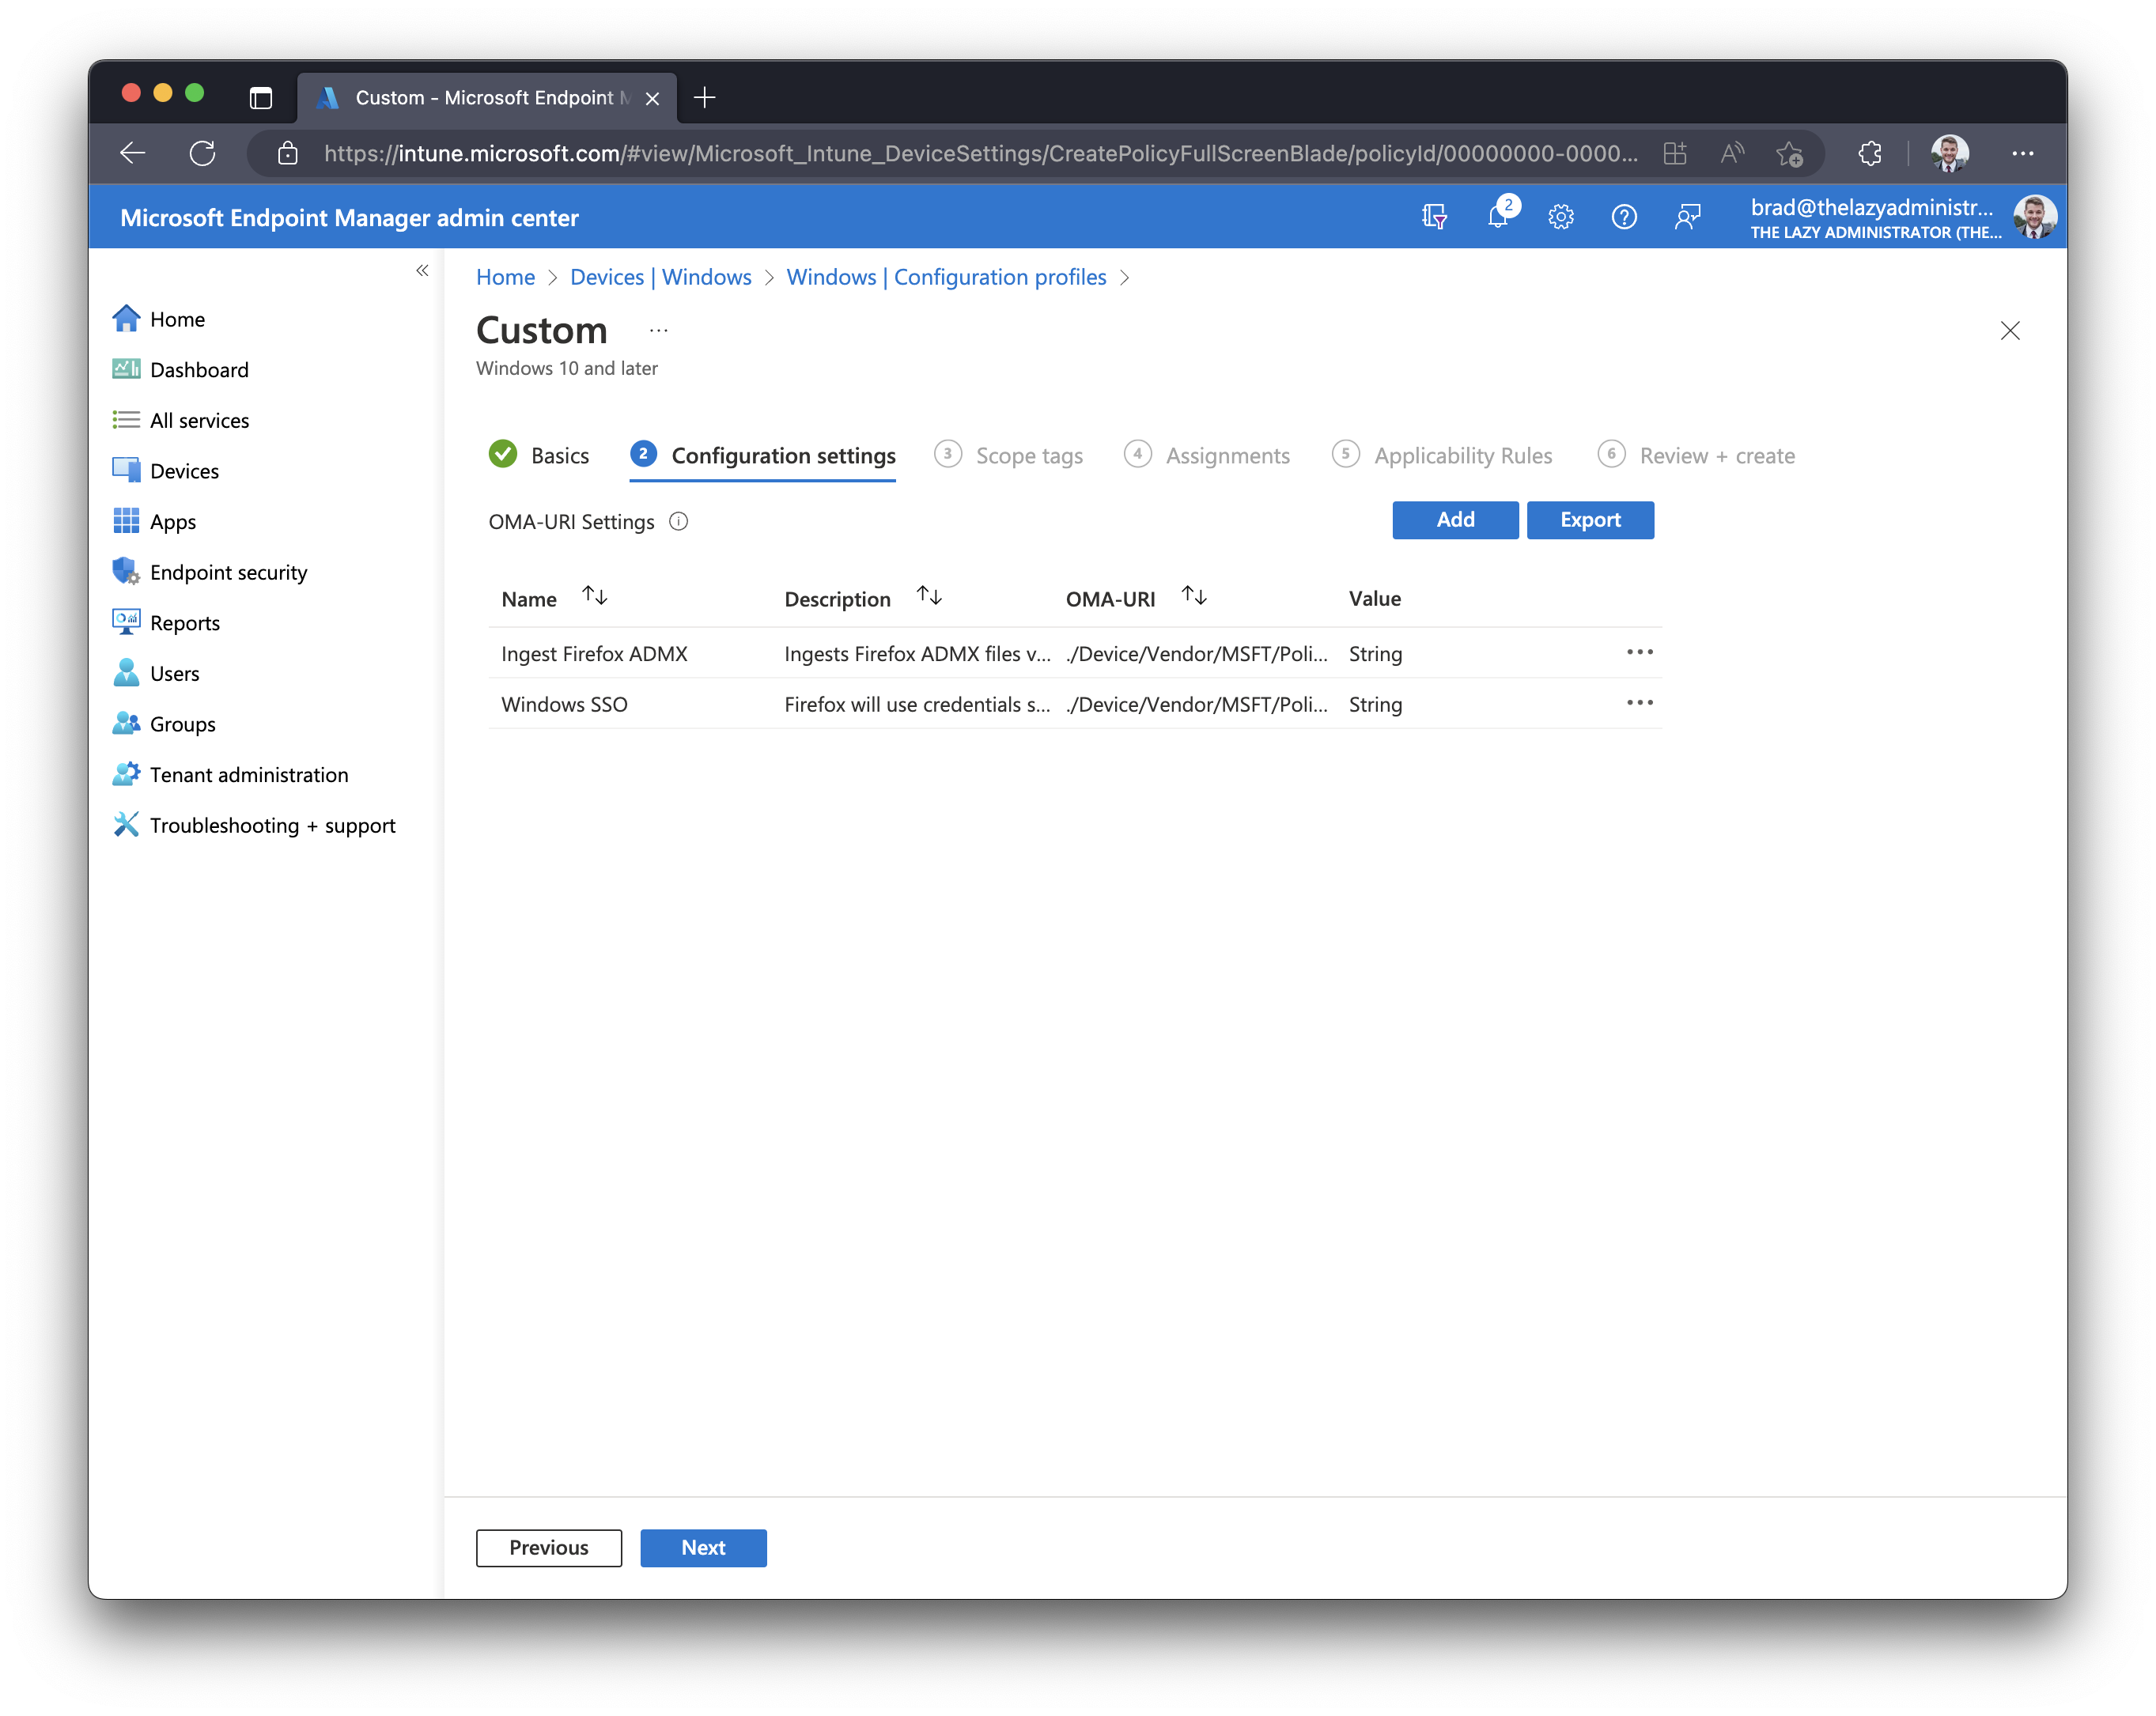Close the Custom - Microsoft Endpoint tab
Viewport: 2156px width, 1716px height.
coord(652,98)
